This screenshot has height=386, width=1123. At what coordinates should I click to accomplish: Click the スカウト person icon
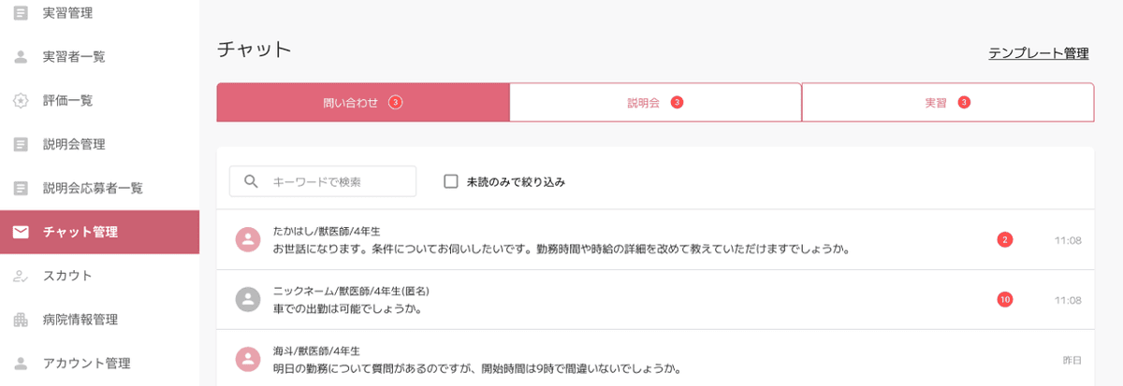coord(21,276)
